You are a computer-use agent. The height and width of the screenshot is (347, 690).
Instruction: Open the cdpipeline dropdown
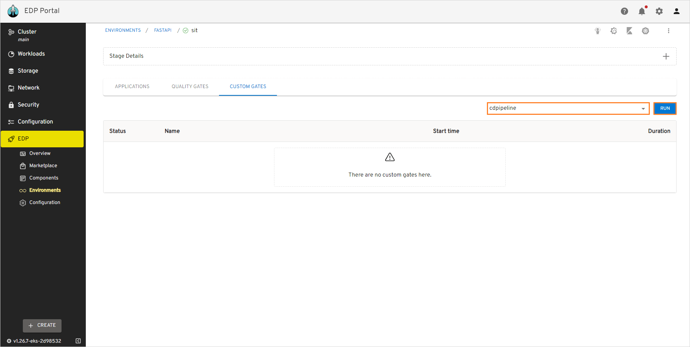pyautogui.click(x=568, y=108)
